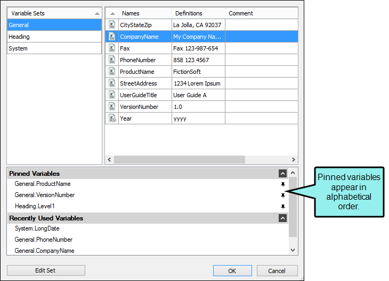The height and width of the screenshot is (281, 389).
Task: Collapse the Pinned Variables section
Action: click(282, 173)
